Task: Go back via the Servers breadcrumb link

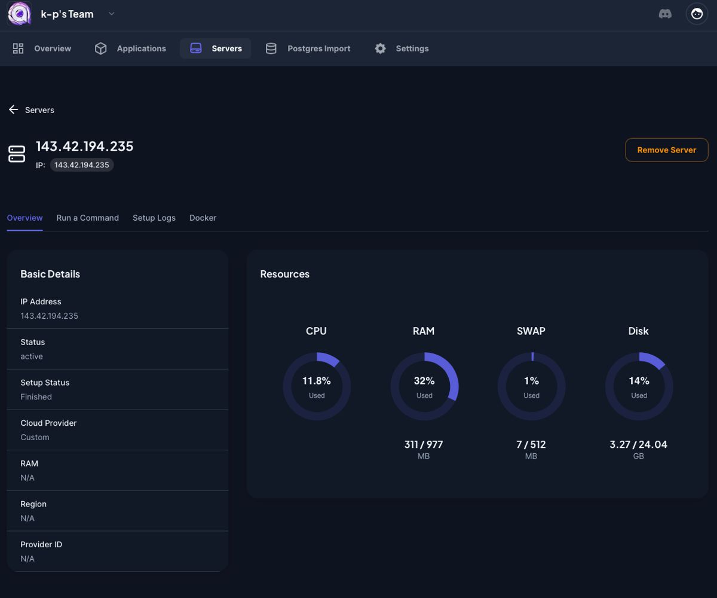Action: pyautogui.click(x=39, y=110)
